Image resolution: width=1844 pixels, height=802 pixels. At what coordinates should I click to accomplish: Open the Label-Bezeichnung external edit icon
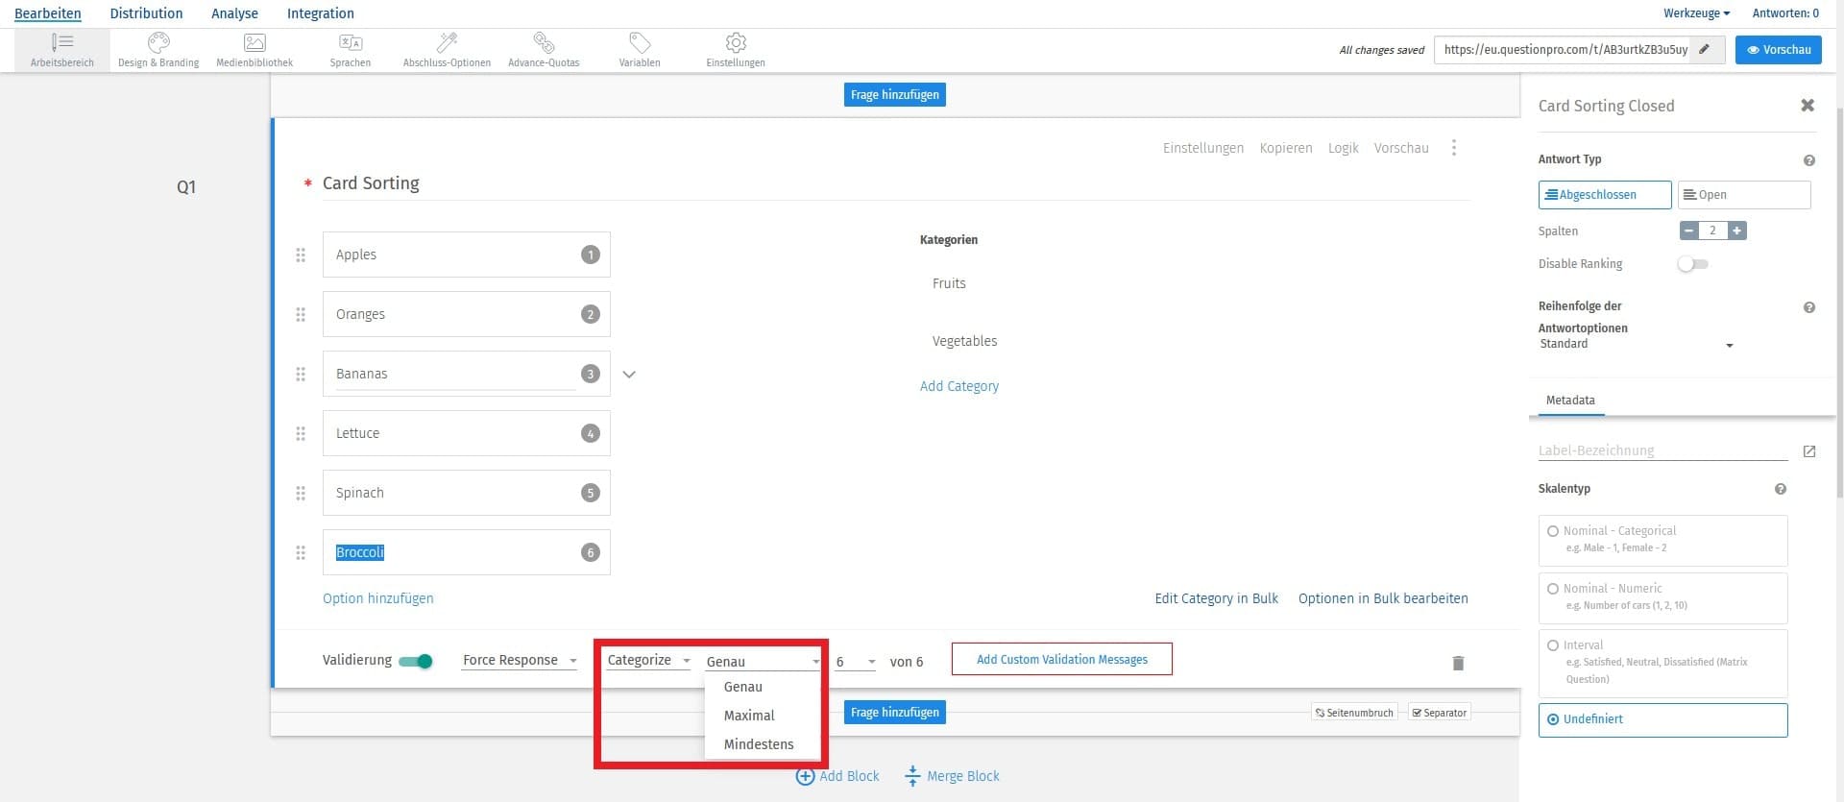tap(1809, 451)
